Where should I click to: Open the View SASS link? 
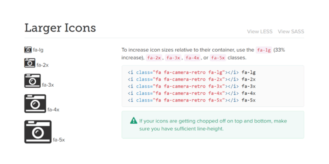pos(291,31)
